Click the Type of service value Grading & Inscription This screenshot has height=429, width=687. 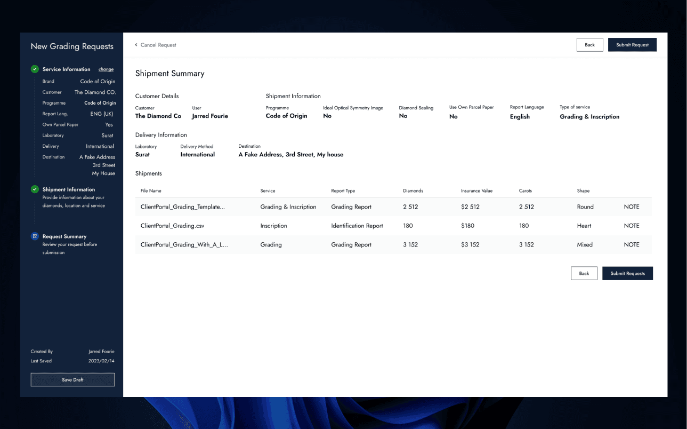(x=589, y=117)
